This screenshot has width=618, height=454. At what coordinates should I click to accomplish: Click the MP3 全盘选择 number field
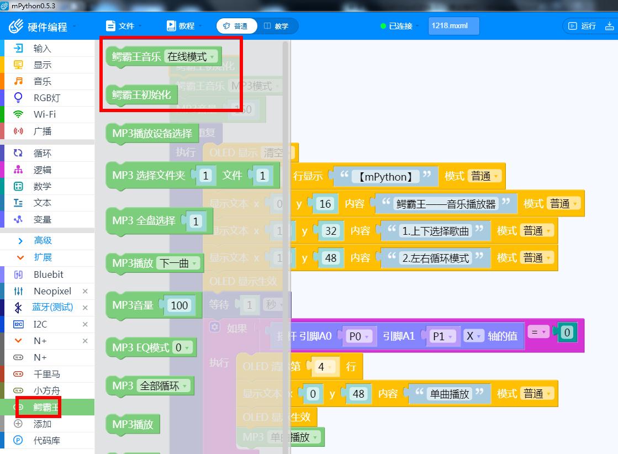(x=196, y=221)
